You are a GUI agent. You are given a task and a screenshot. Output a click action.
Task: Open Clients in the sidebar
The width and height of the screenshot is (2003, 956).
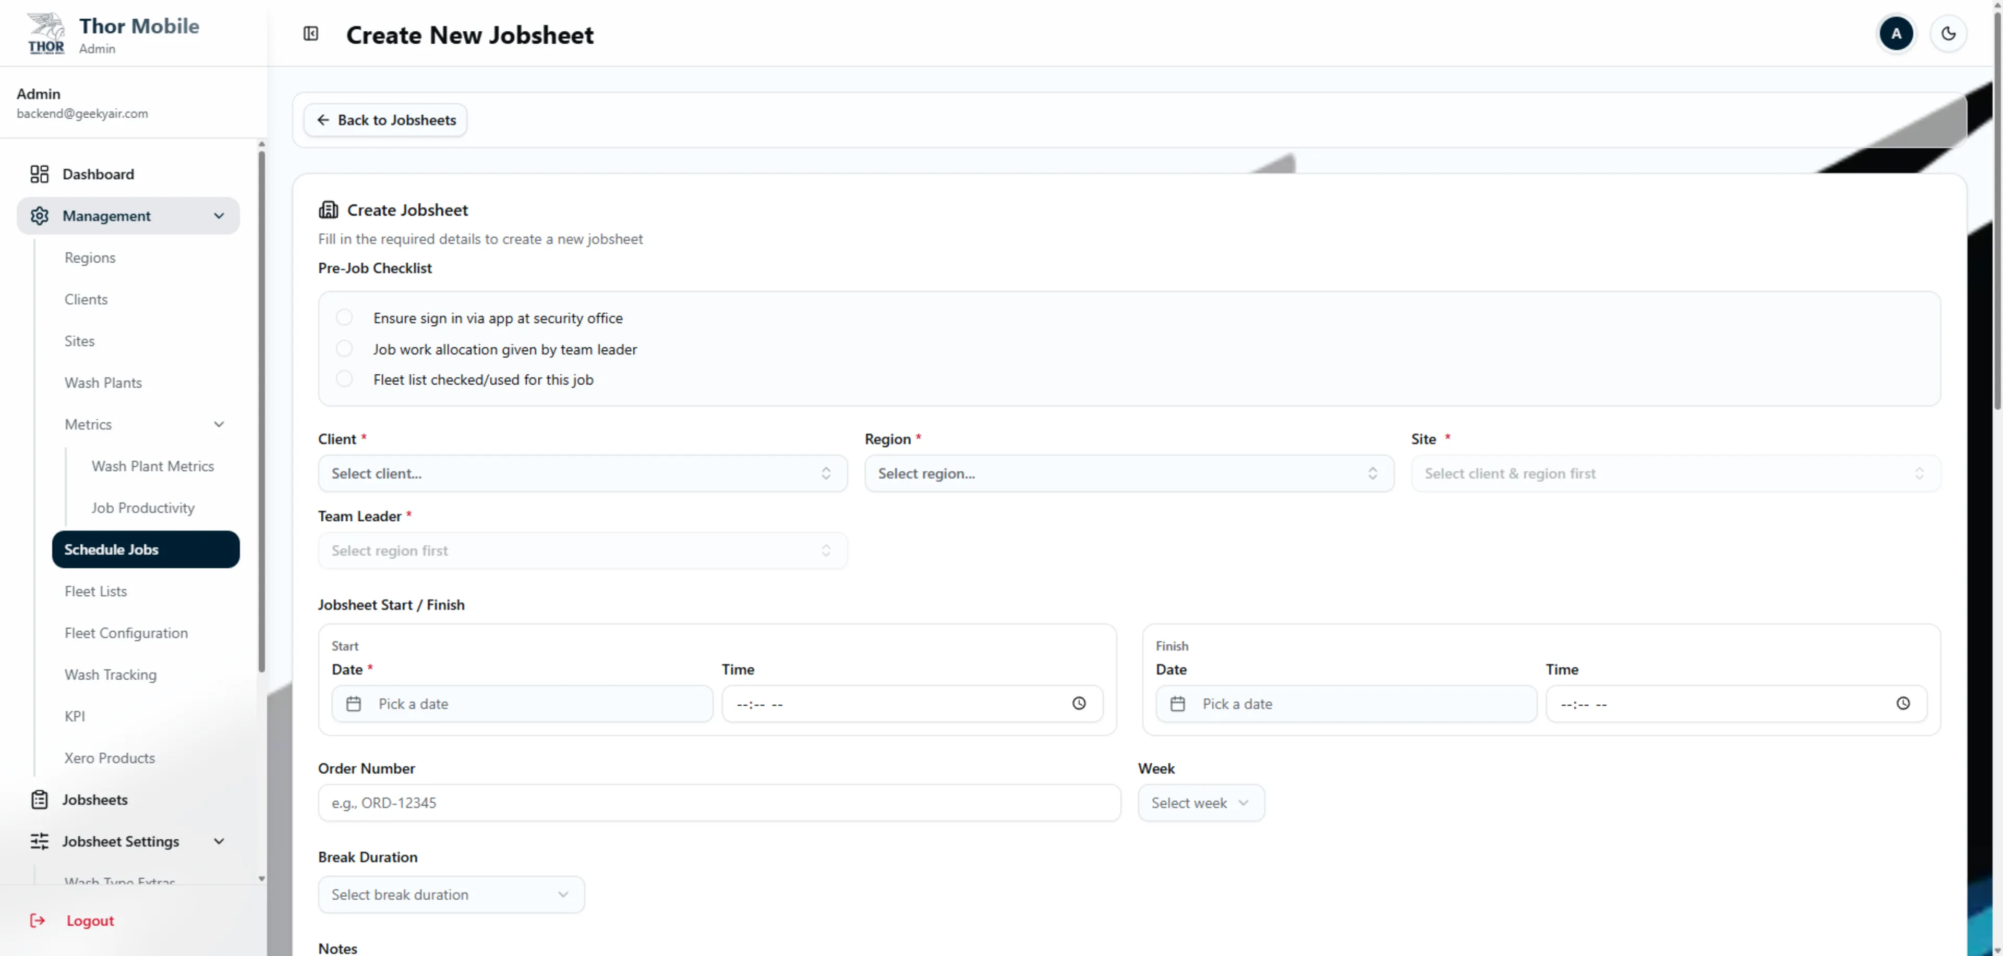pos(86,299)
